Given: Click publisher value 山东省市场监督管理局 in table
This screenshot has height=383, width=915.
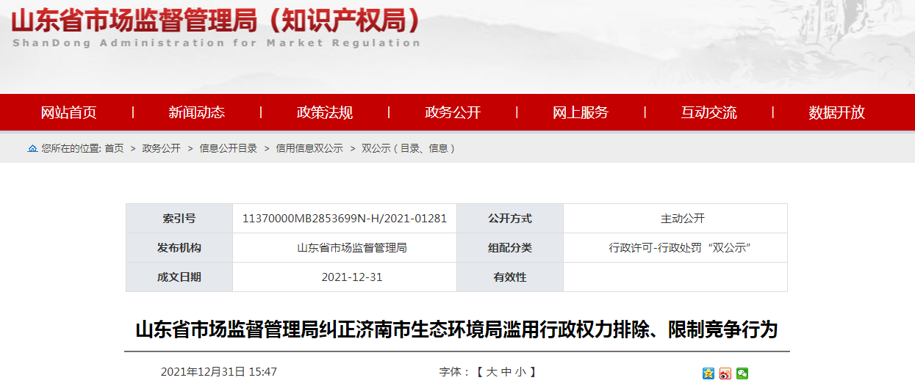Looking at the screenshot, I should pyautogui.click(x=352, y=248).
